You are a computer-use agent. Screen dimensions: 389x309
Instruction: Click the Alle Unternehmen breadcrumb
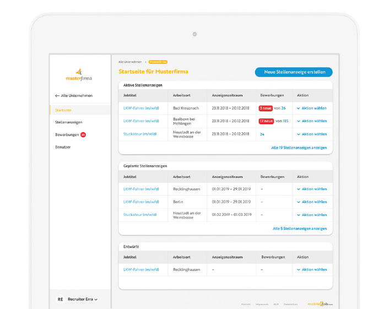[x=130, y=62]
